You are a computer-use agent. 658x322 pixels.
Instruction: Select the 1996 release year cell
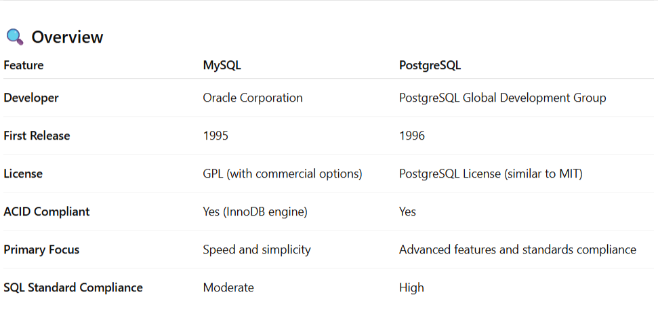[412, 136]
